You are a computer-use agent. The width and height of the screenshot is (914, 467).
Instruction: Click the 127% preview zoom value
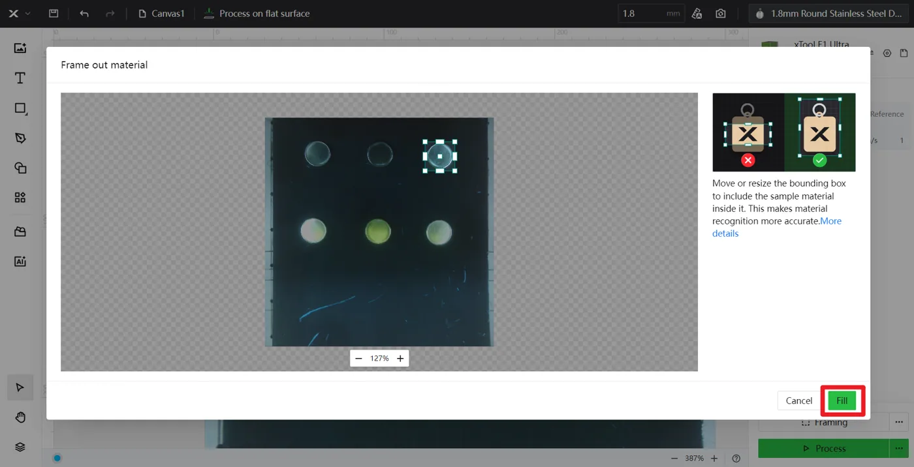click(379, 359)
